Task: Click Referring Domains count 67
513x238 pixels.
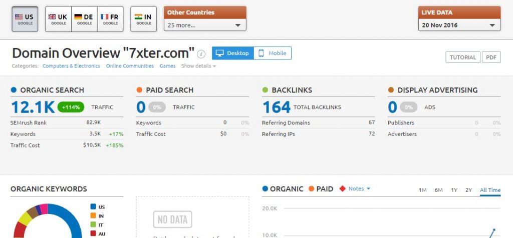Action: point(372,123)
